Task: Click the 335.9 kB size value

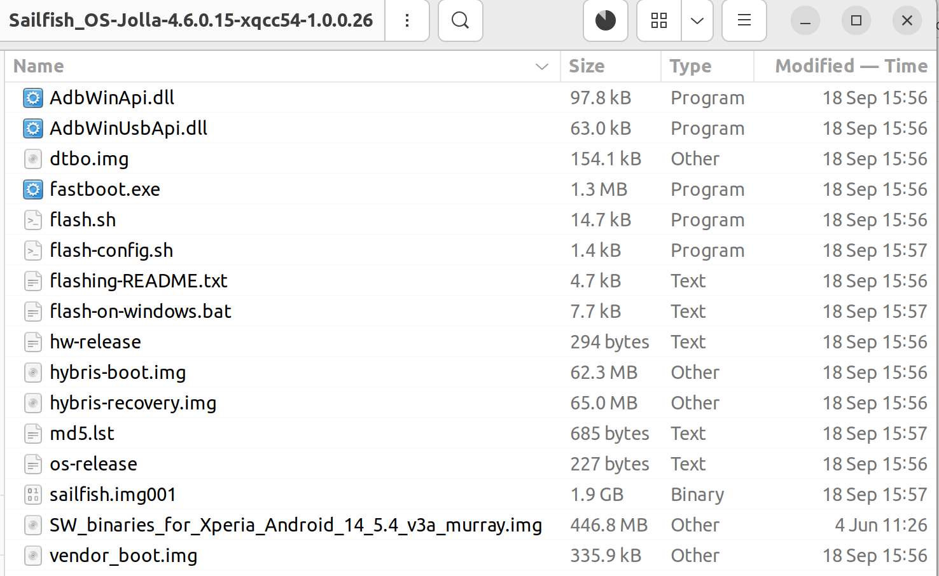Action: (x=606, y=556)
